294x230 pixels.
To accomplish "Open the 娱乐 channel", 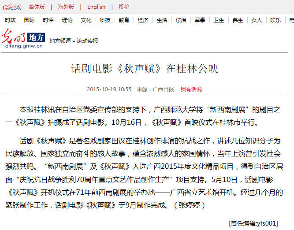I will pos(275,20).
